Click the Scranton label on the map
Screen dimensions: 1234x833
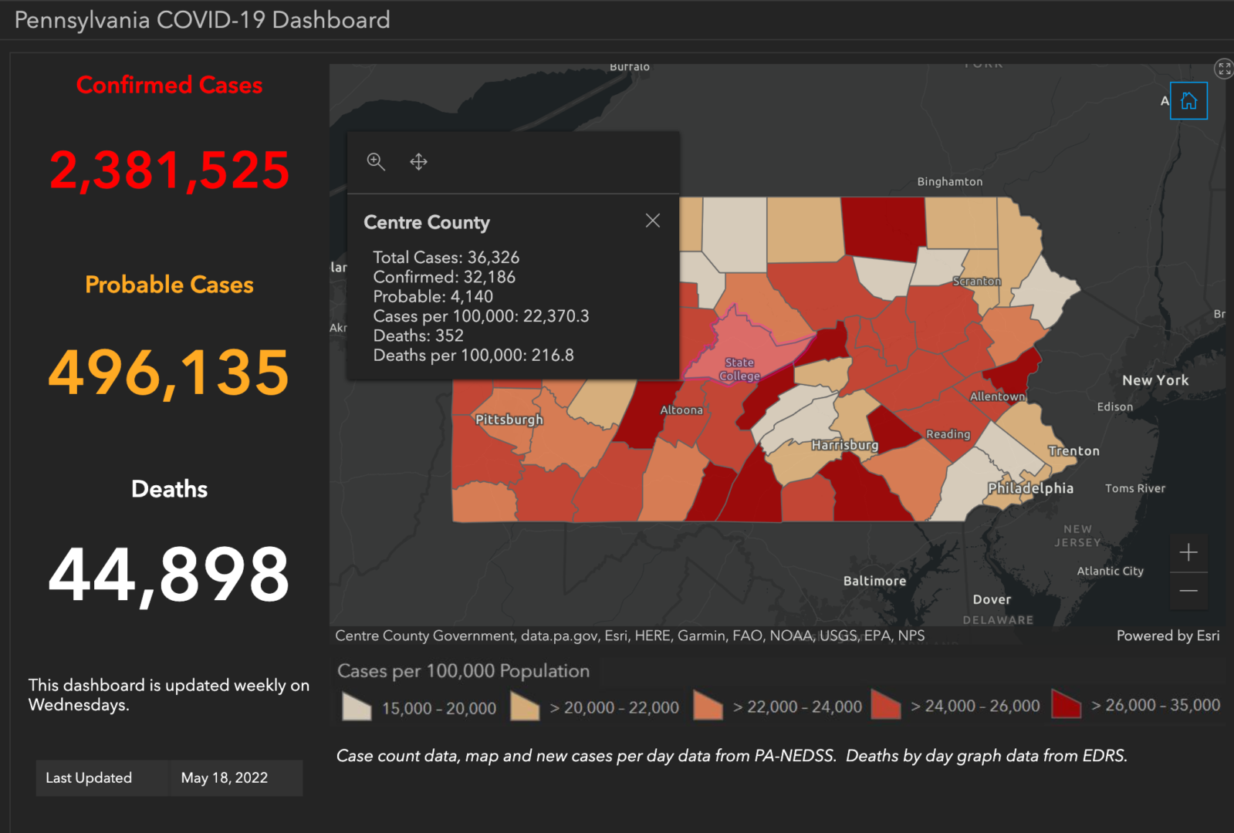977,282
